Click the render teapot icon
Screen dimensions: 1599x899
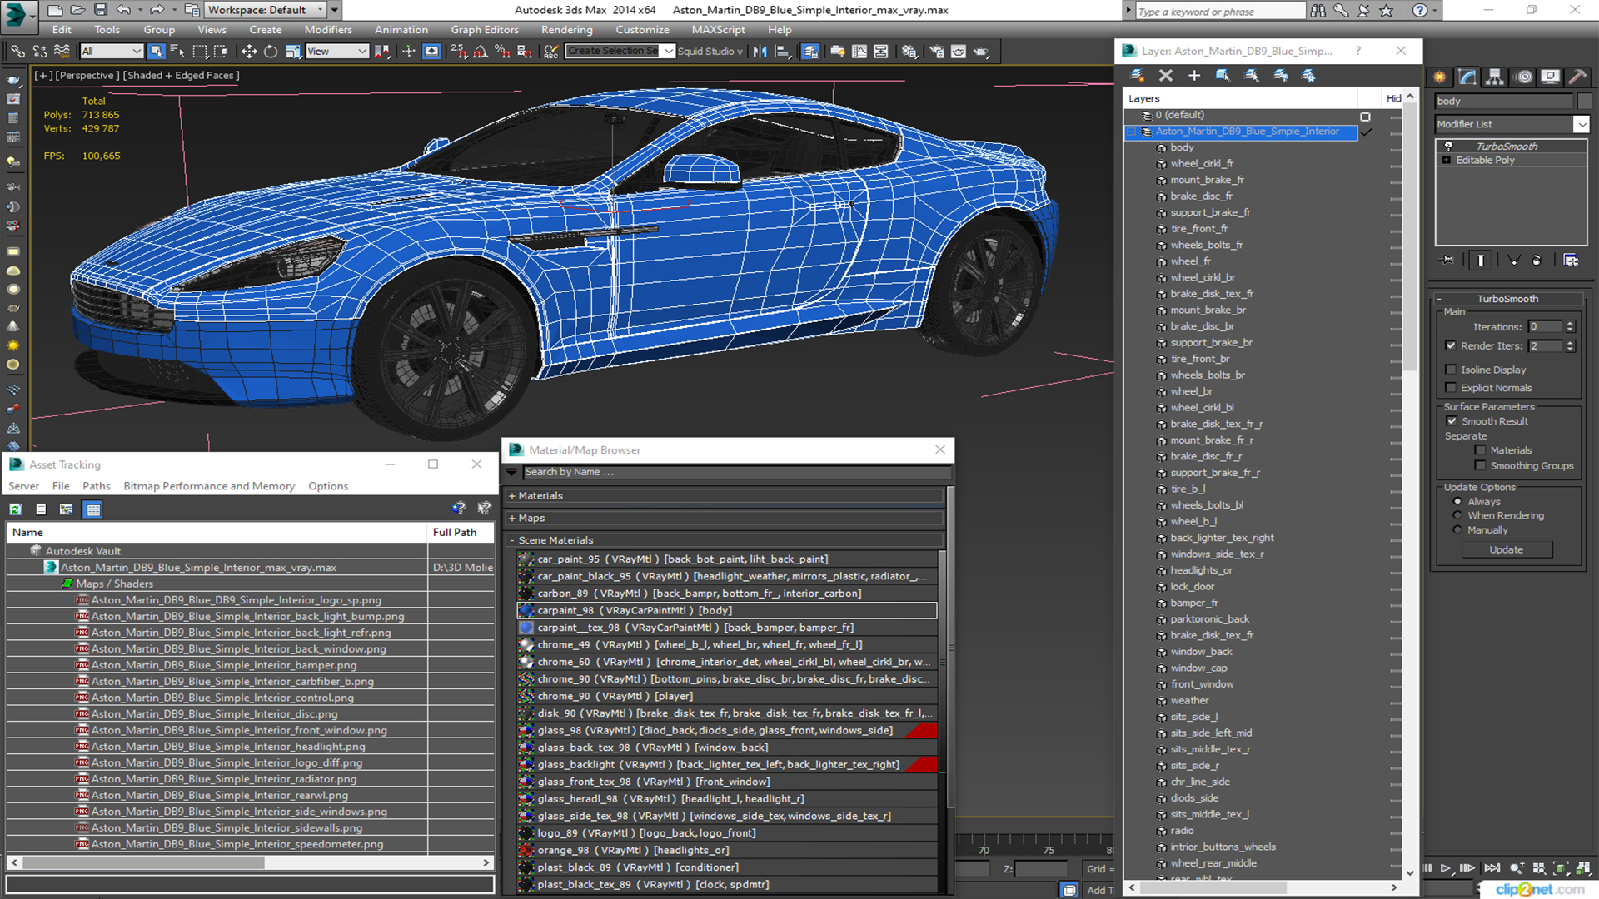[982, 52]
